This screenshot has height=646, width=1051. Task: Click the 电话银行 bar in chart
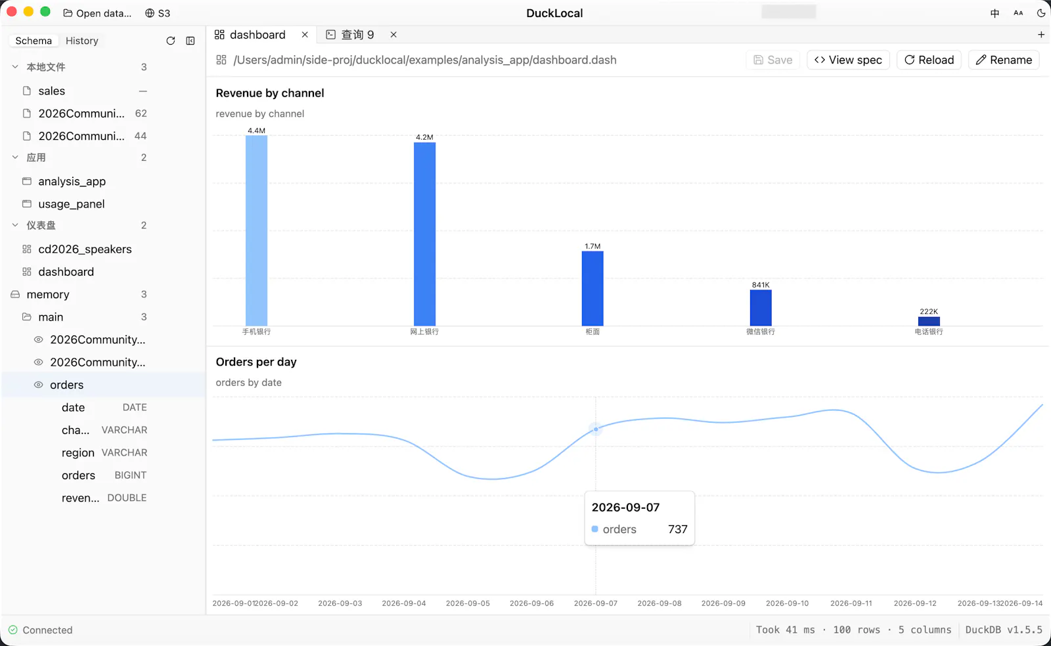point(929,321)
